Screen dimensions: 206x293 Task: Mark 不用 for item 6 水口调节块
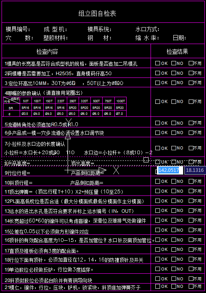[x=191, y=133]
